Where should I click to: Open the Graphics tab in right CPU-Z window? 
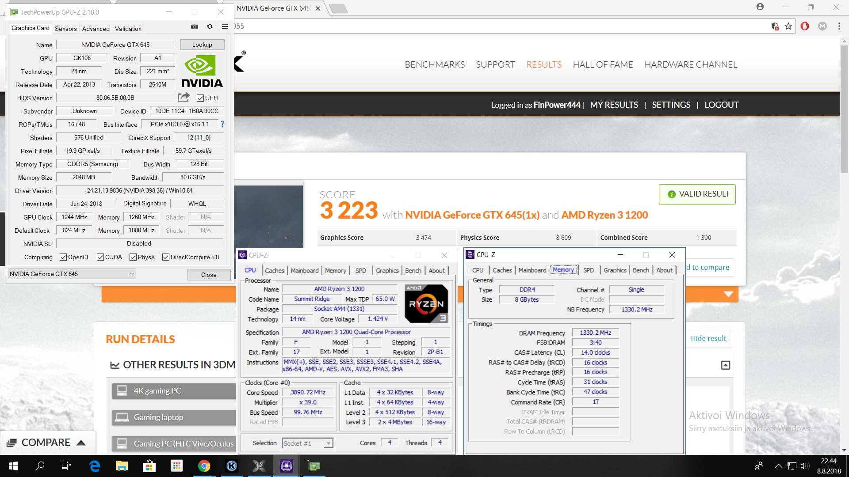click(615, 270)
